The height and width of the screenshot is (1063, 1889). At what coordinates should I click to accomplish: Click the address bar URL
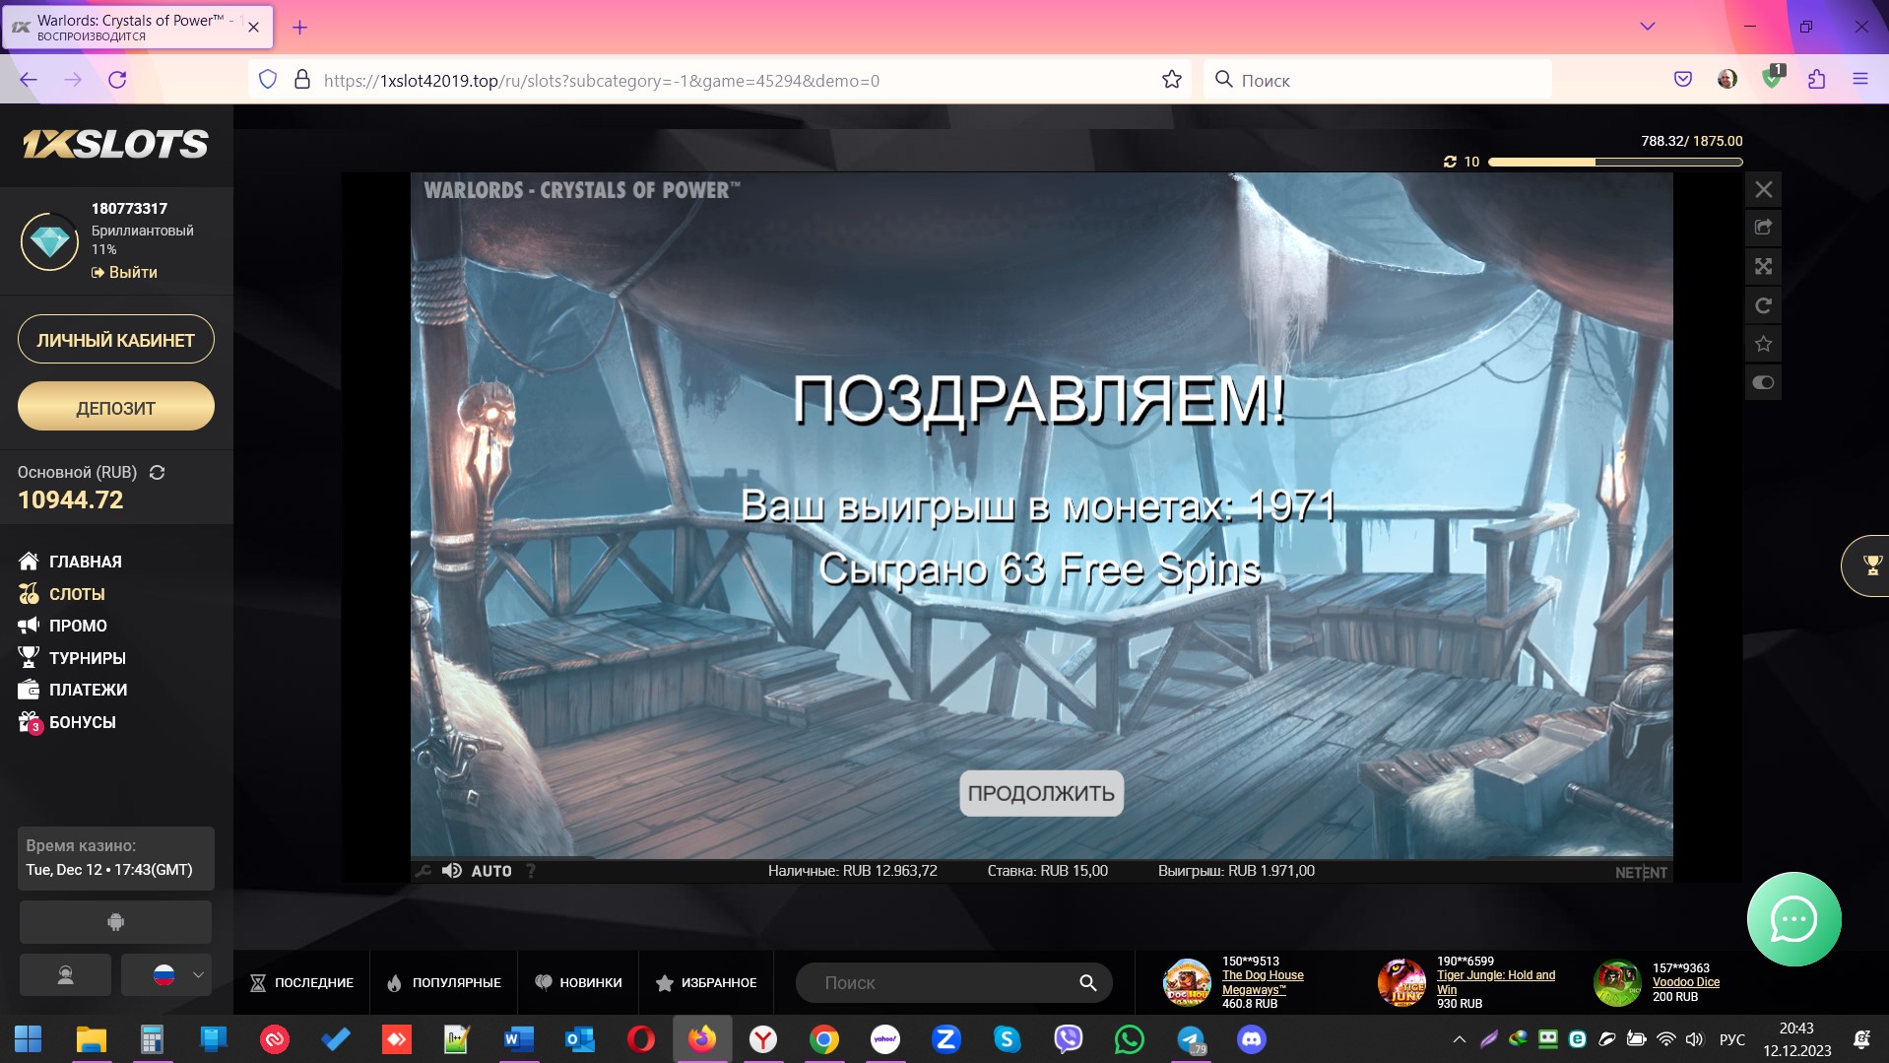pos(601,81)
